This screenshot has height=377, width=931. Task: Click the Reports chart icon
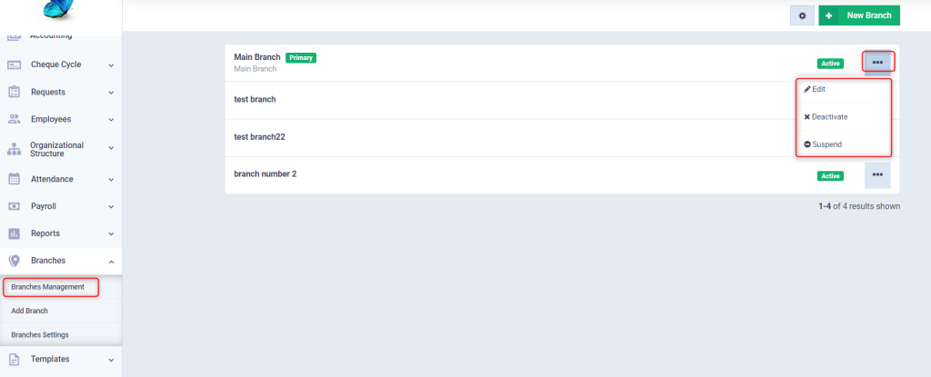click(x=15, y=233)
